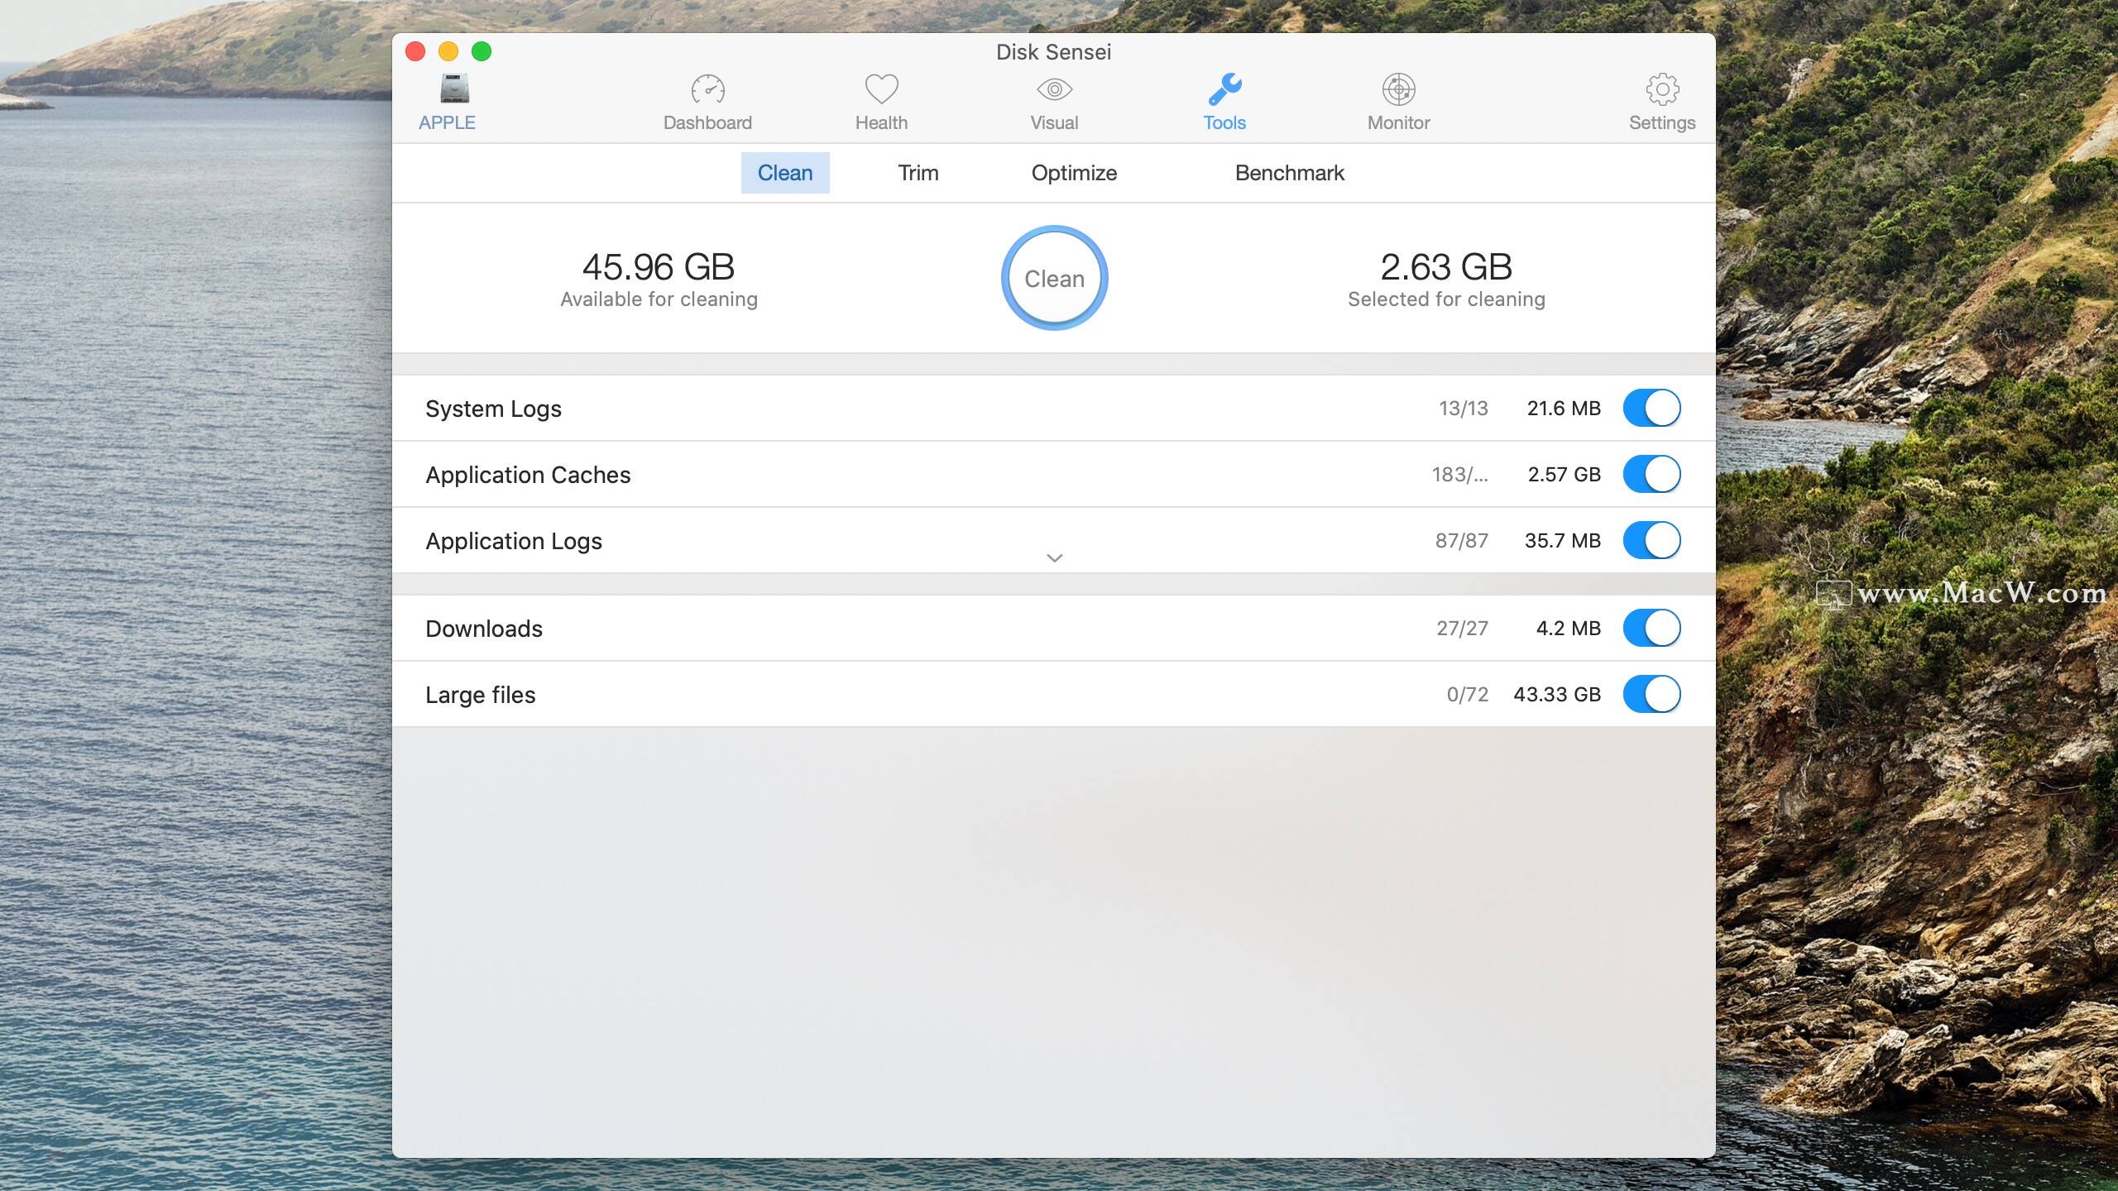Click the Available for cleaning label
The height and width of the screenshot is (1191, 2118).
click(659, 299)
